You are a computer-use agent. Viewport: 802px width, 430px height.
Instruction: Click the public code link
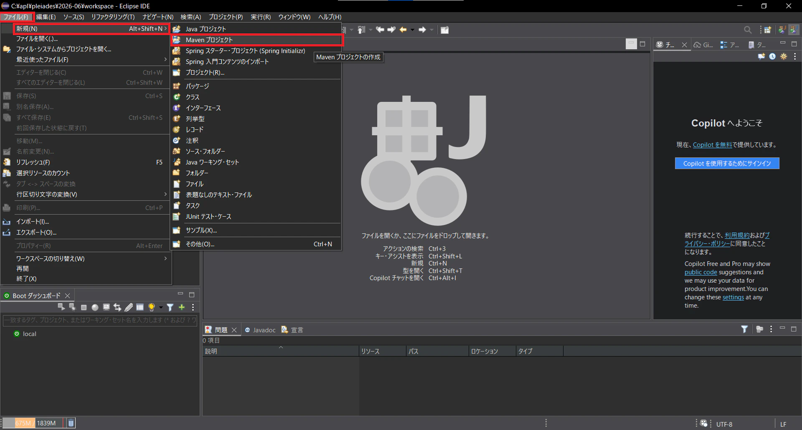coord(700,272)
